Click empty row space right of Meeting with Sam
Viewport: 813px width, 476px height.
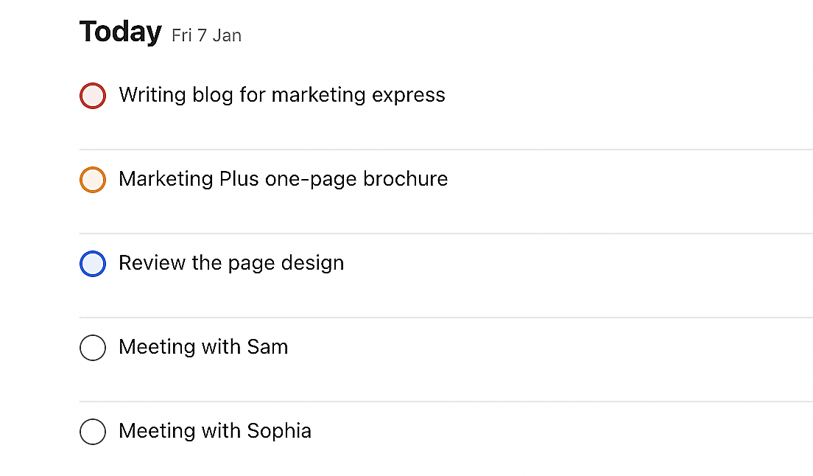click(x=552, y=347)
